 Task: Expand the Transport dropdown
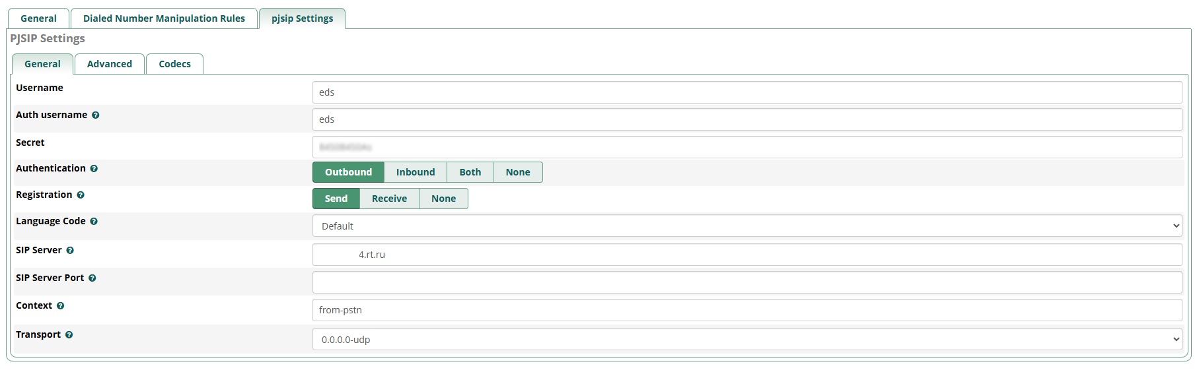(x=746, y=340)
